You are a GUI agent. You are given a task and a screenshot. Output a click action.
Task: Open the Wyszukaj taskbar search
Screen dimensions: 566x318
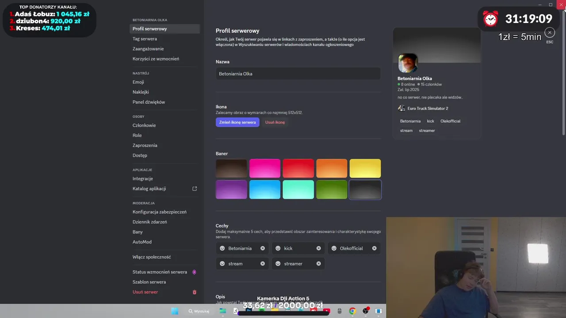click(199, 311)
